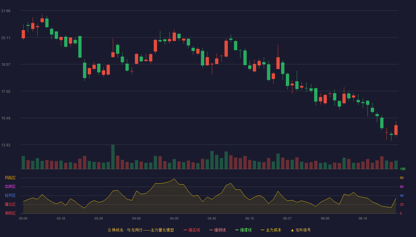Image resolution: width=416 pixels, height=237 pixels.
Task: Click the right-axis 20 indicator value
Action: point(402,205)
